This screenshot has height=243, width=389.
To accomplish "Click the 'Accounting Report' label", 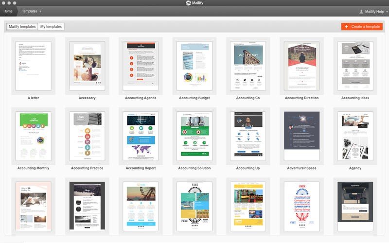I will click(141, 168).
